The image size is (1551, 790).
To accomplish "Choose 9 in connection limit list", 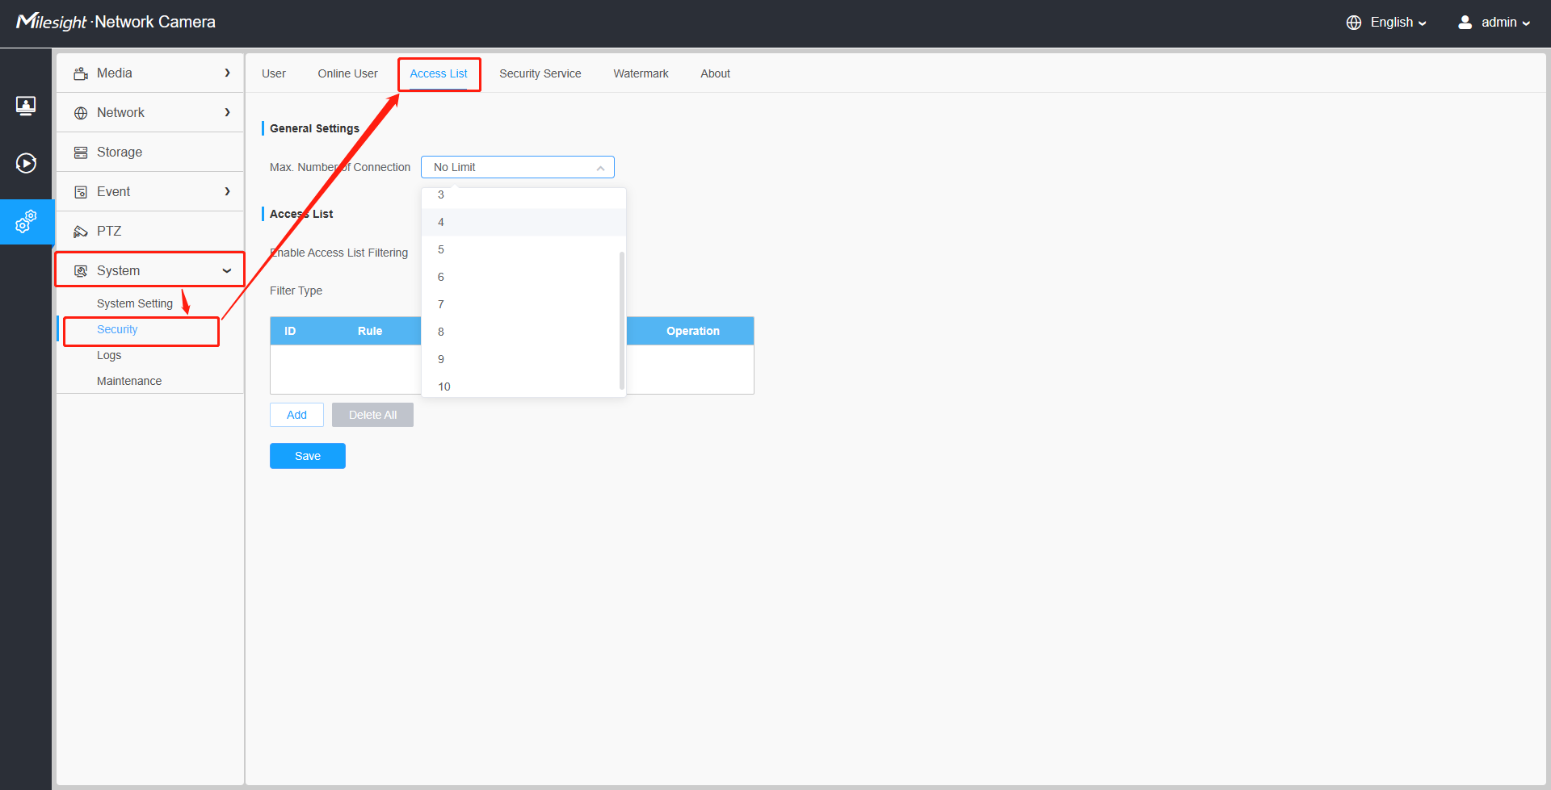I will pyautogui.click(x=523, y=359).
